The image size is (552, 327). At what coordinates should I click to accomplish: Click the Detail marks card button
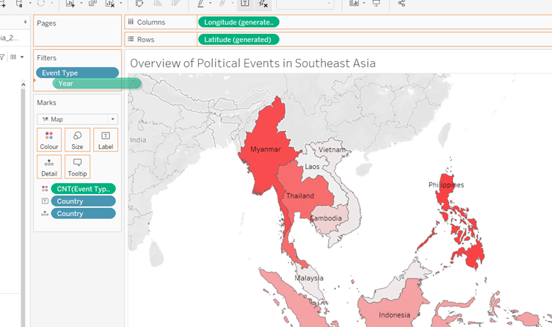click(x=49, y=167)
